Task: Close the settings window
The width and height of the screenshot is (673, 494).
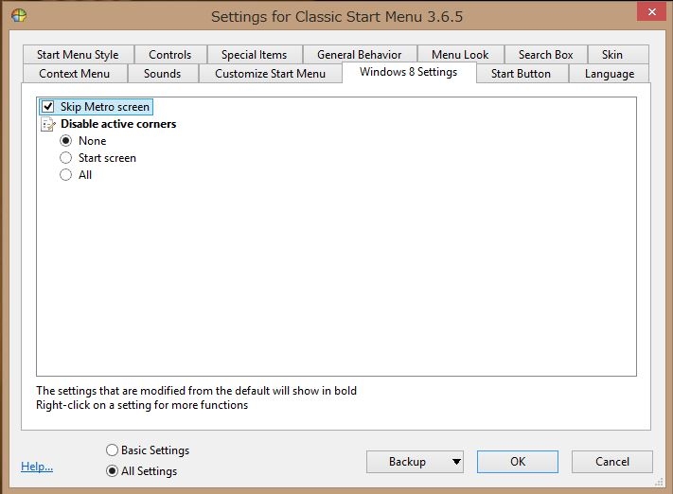Action: click(651, 11)
